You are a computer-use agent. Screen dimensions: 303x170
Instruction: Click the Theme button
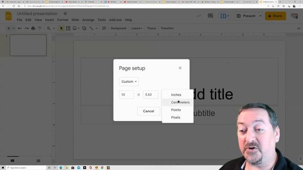click(x=151, y=28)
